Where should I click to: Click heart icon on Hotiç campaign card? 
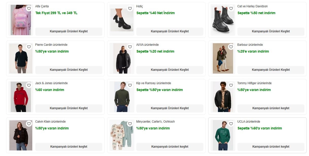[x=130, y=8]
